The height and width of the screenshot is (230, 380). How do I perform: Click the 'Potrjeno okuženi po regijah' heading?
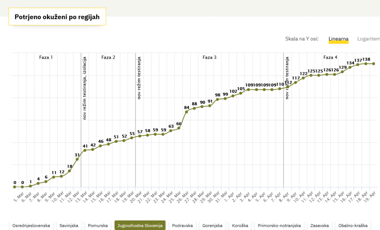(57, 17)
